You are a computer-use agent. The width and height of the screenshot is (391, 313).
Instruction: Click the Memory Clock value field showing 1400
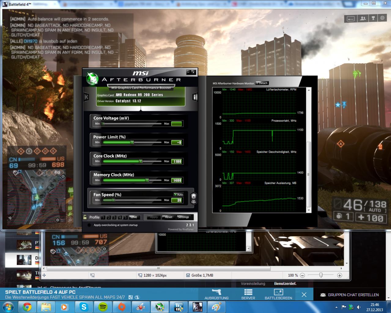177,181
